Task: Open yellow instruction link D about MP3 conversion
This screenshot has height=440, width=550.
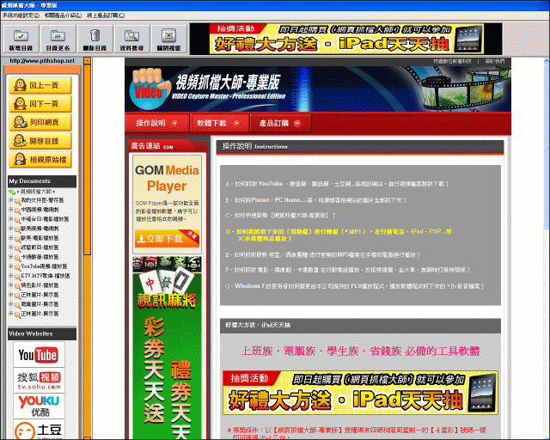Action: click(339, 235)
